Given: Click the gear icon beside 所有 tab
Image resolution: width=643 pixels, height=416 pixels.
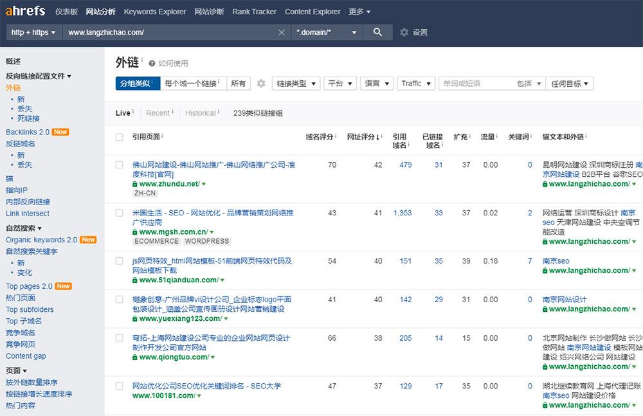Looking at the screenshot, I should 261,84.
